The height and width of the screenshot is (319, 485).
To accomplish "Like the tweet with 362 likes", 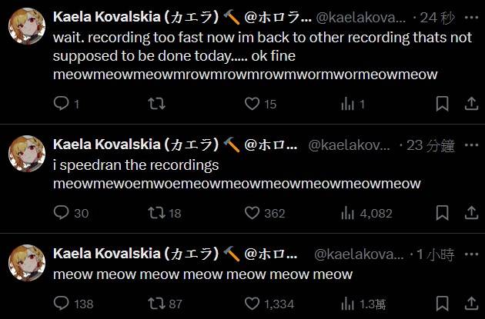I will point(251,213).
